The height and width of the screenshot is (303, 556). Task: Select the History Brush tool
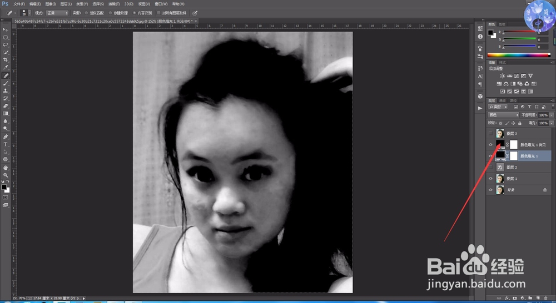pos(6,98)
